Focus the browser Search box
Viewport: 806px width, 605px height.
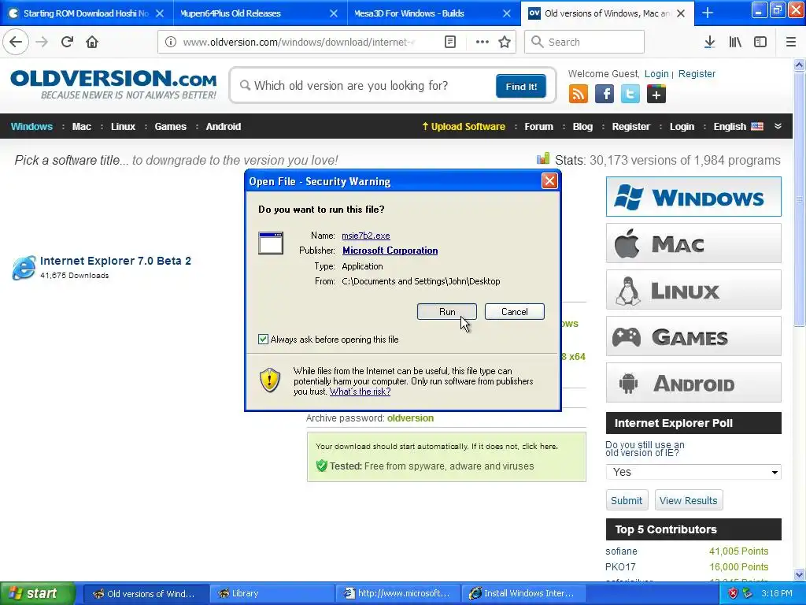584,42
